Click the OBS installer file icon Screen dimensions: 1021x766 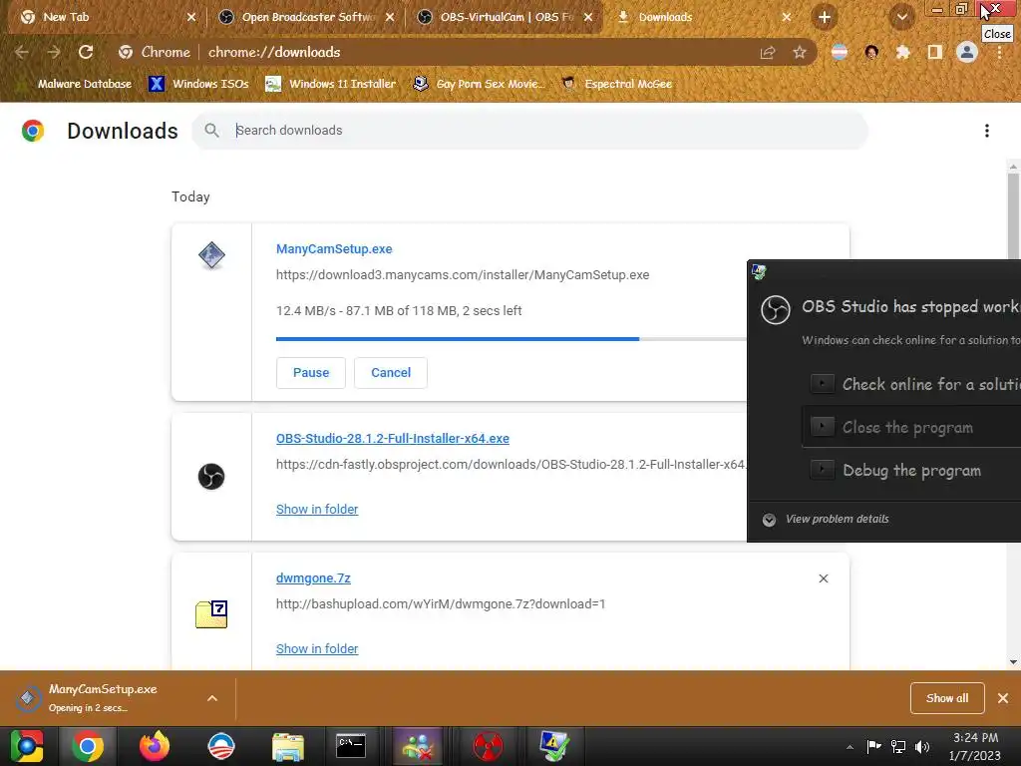point(211,477)
